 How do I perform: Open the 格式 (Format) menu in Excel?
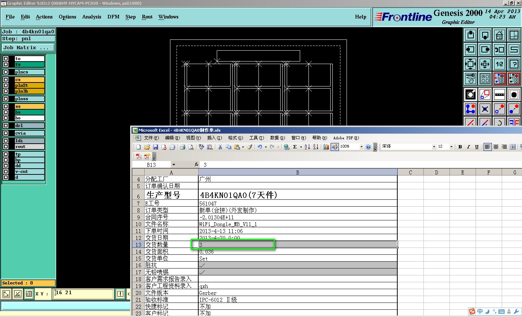(x=235, y=138)
